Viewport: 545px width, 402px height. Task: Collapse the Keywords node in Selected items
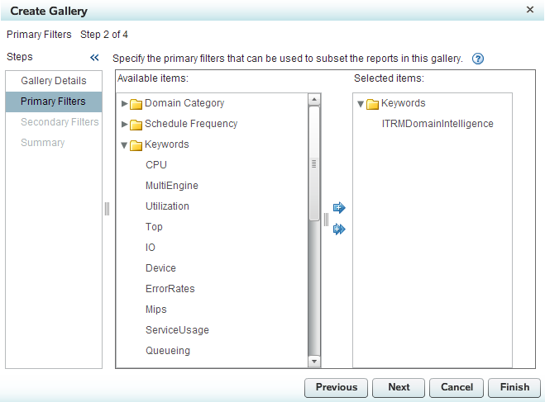(x=361, y=104)
